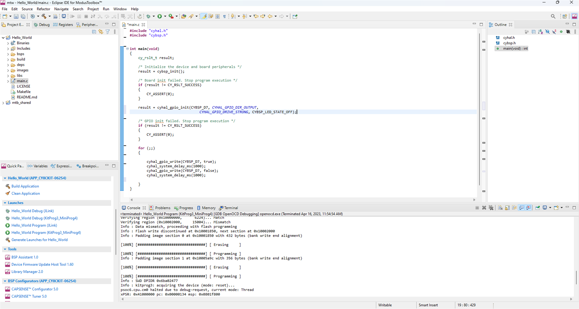The width and height of the screenshot is (579, 309).
Task: Click the green Run toolbar button
Action: tap(160, 16)
